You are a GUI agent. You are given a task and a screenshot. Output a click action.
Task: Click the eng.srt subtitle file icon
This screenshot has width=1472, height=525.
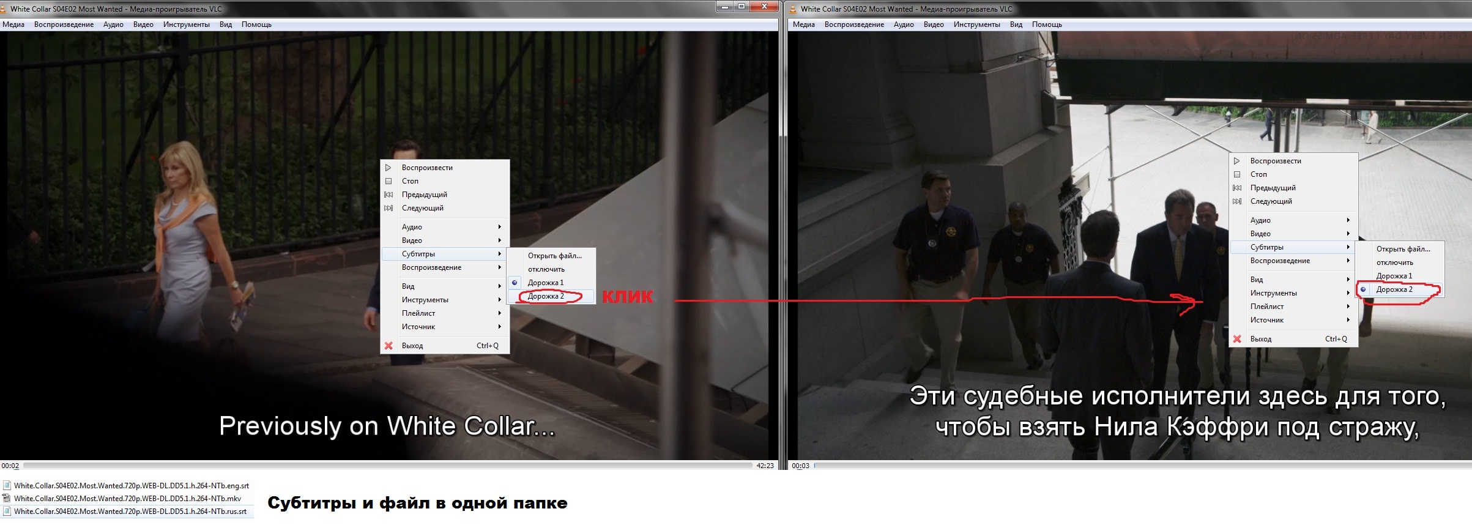(7, 486)
